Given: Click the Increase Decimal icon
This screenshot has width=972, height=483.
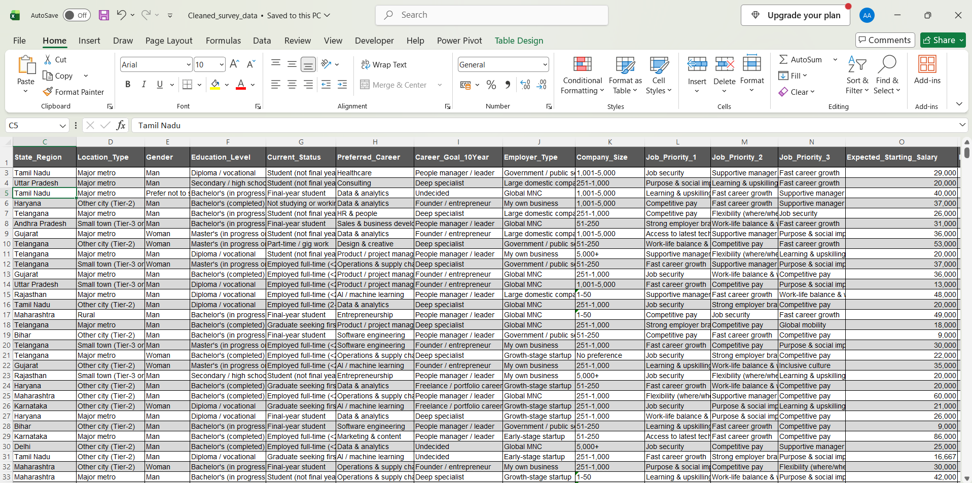Looking at the screenshot, I should [x=525, y=85].
